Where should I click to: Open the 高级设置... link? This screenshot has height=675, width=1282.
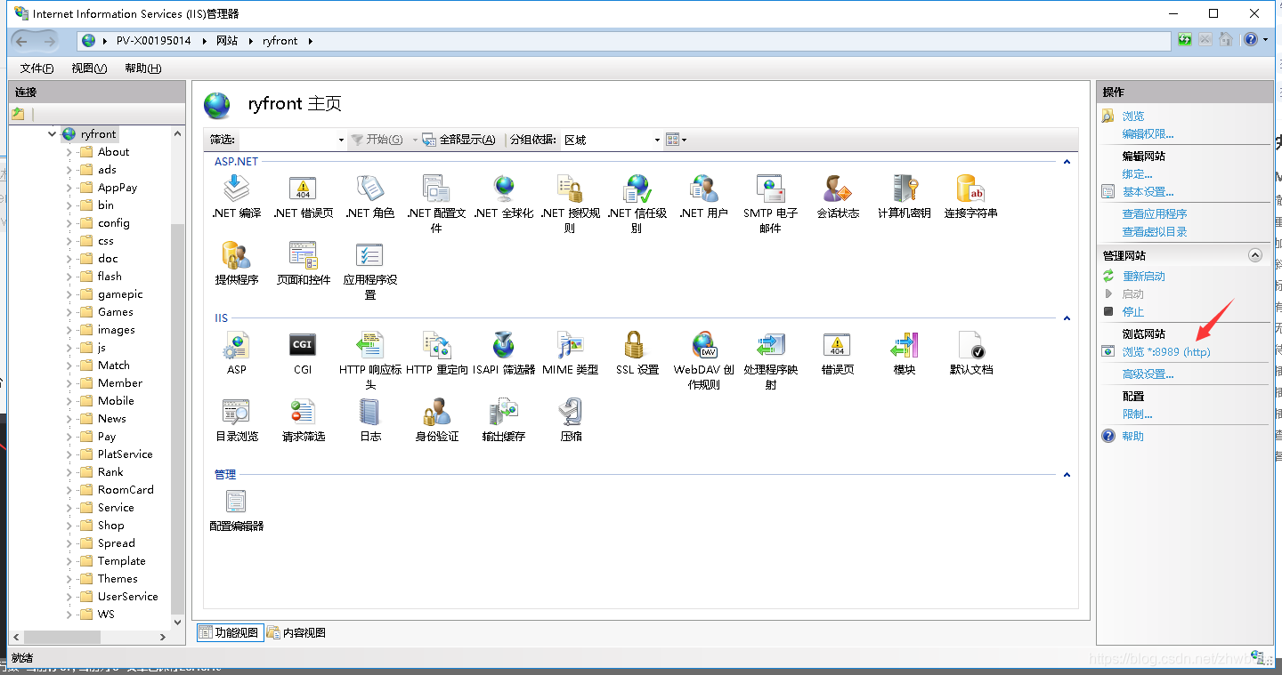click(1148, 374)
